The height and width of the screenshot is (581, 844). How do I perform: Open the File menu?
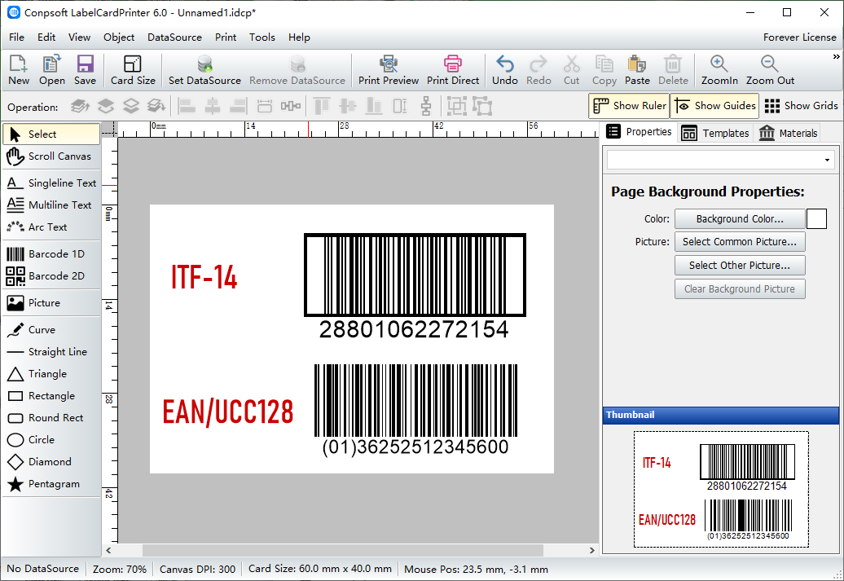pyautogui.click(x=16, y=37)
